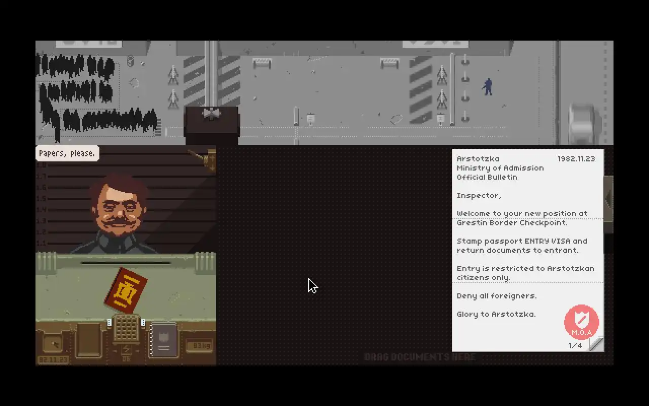
Task: Click the loudspeaker on the booth roof
Action: (211, 113)
